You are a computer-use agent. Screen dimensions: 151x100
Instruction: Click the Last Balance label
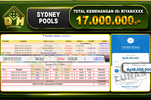(x=86, y=43)
